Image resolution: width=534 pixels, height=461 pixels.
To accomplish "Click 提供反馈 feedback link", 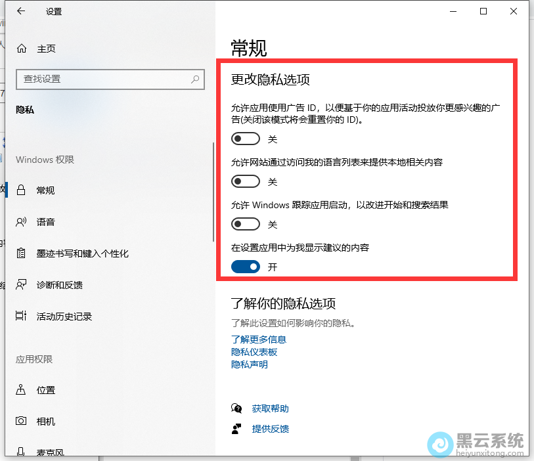I will click(270, 429).
